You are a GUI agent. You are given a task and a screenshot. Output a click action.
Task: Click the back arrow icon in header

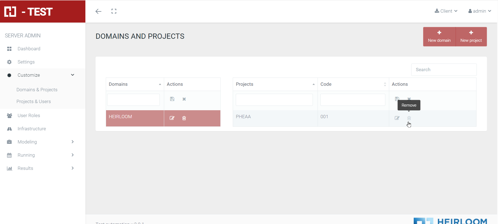click(x=98, y=11)
